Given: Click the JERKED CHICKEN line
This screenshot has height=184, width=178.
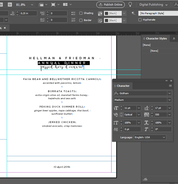Looking at the screenshot, I should 62,122.
